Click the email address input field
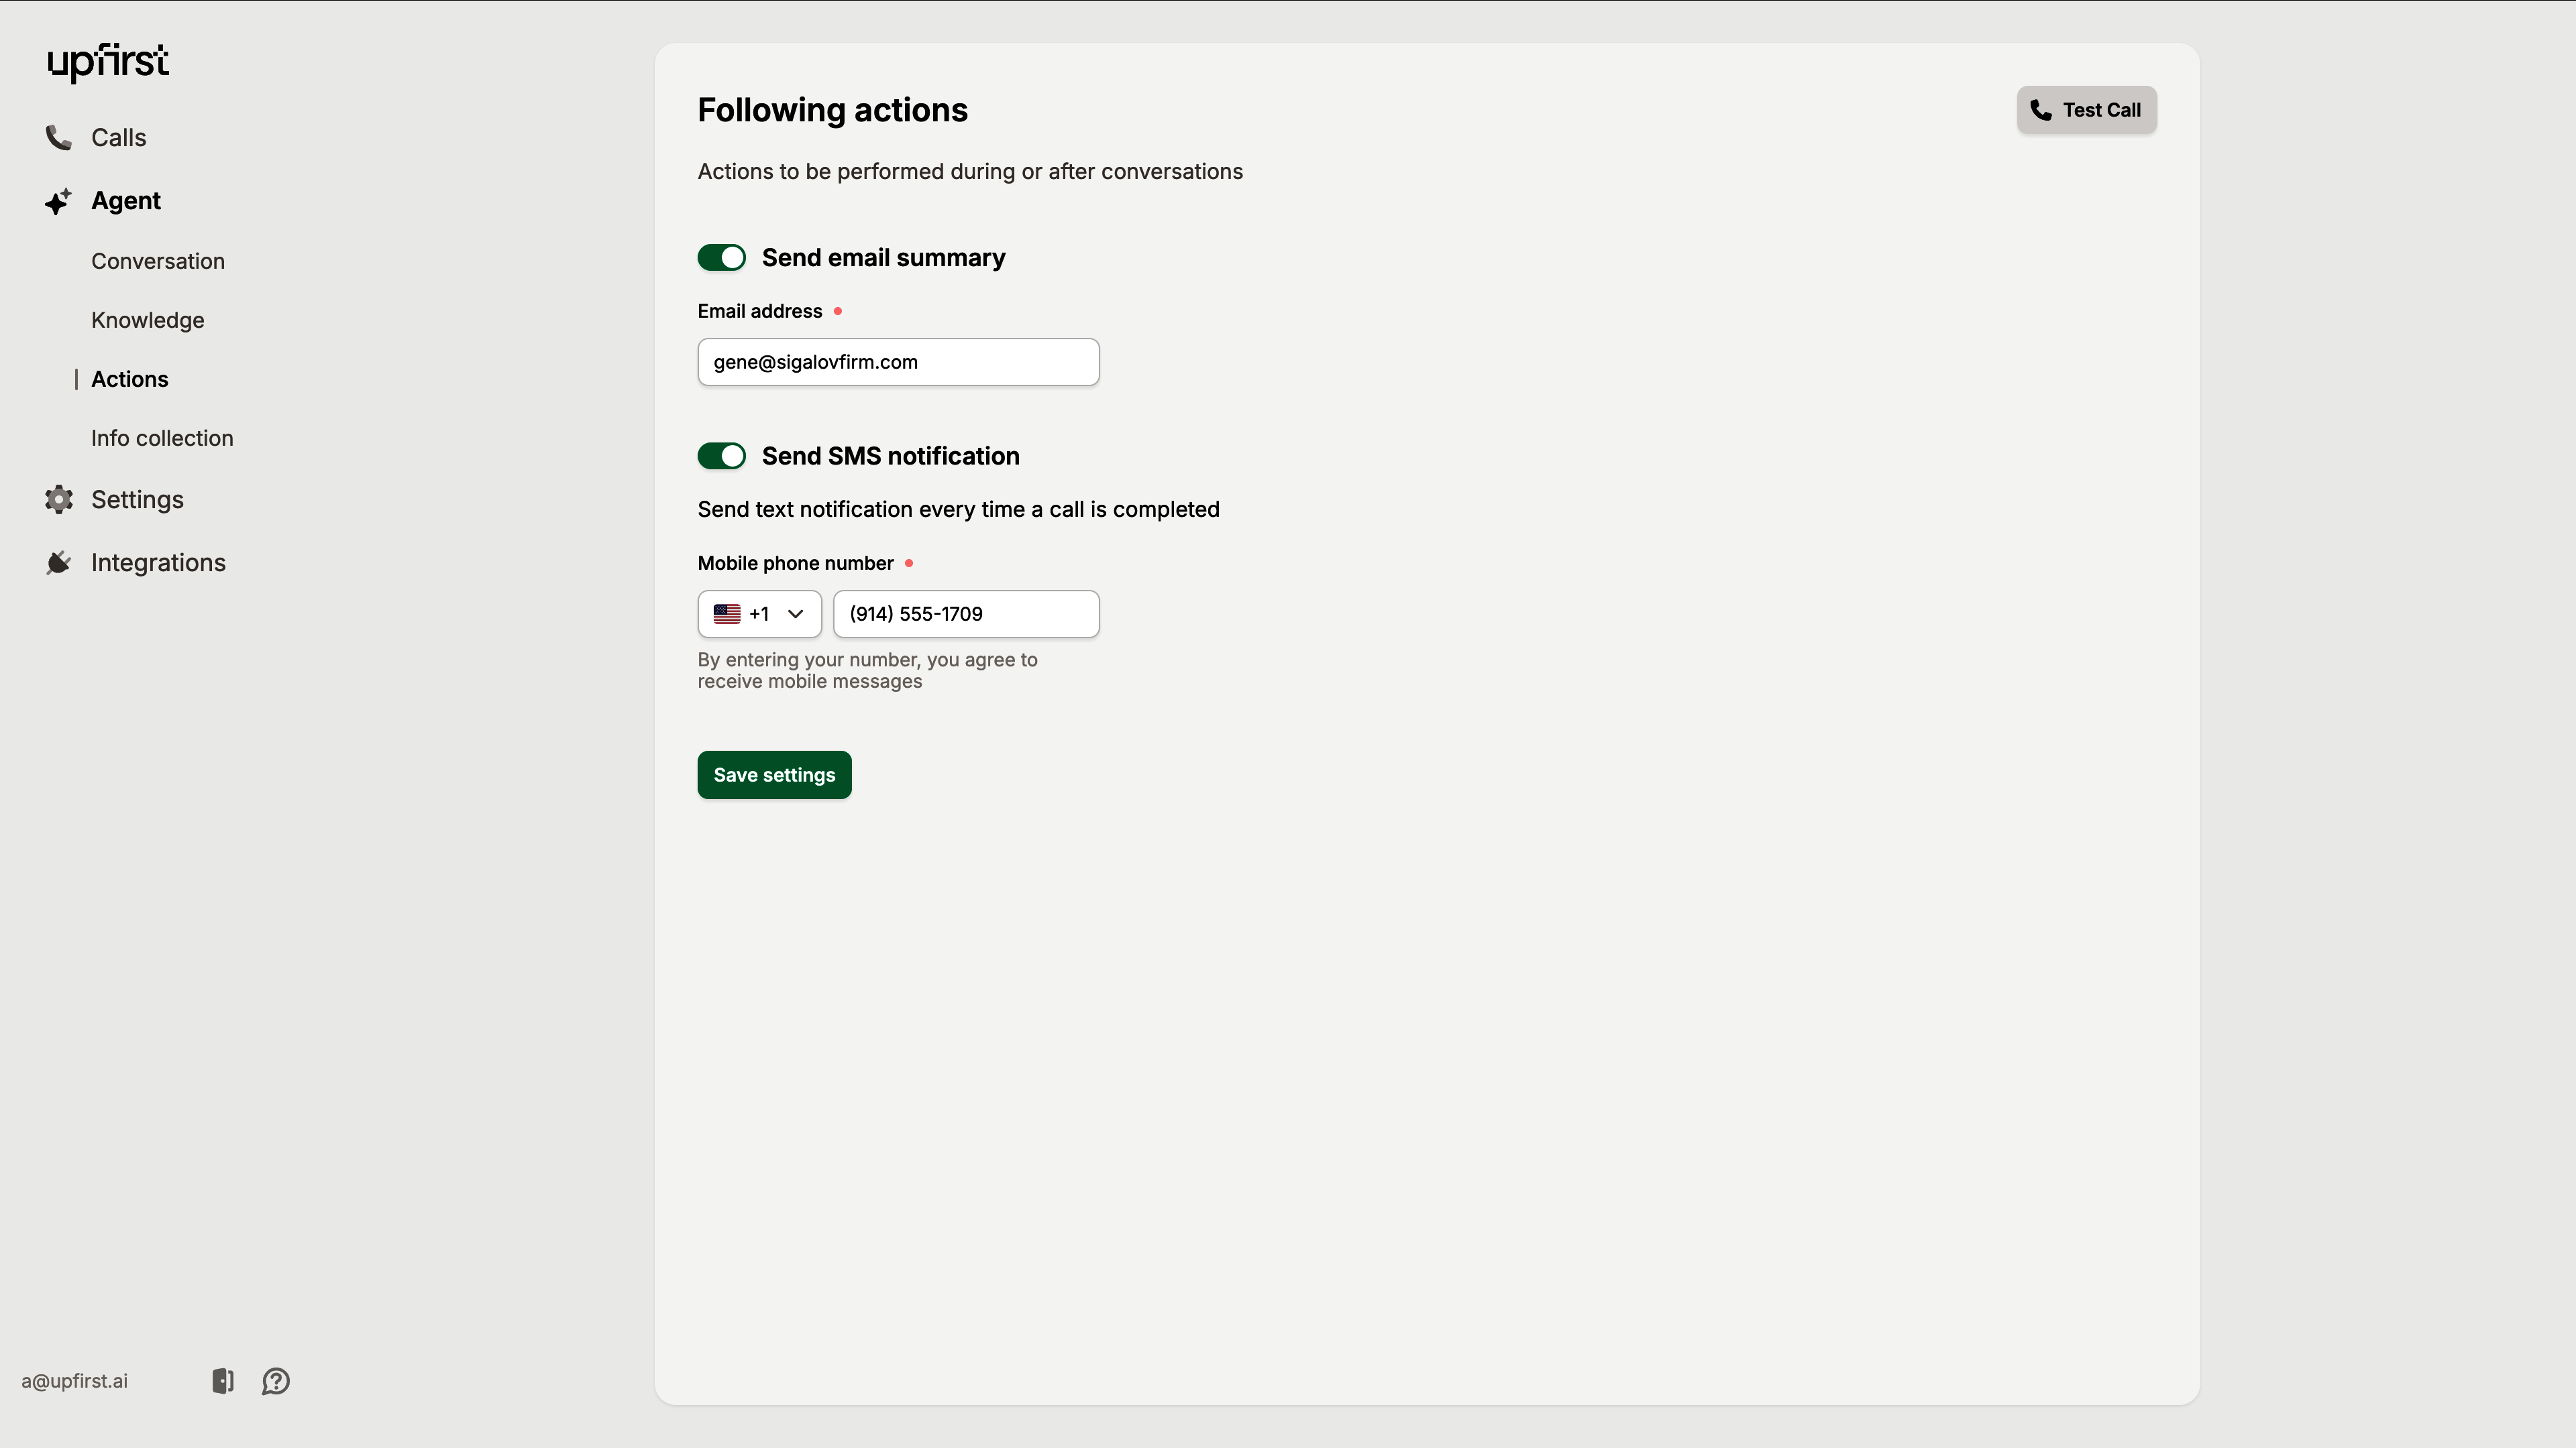Screen dimensions: 2576x1448 tap(898, 362)
